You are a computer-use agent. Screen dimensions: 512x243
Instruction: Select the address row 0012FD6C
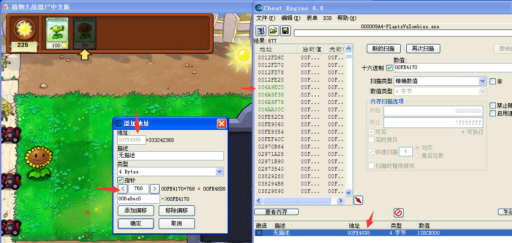point(299,58)
